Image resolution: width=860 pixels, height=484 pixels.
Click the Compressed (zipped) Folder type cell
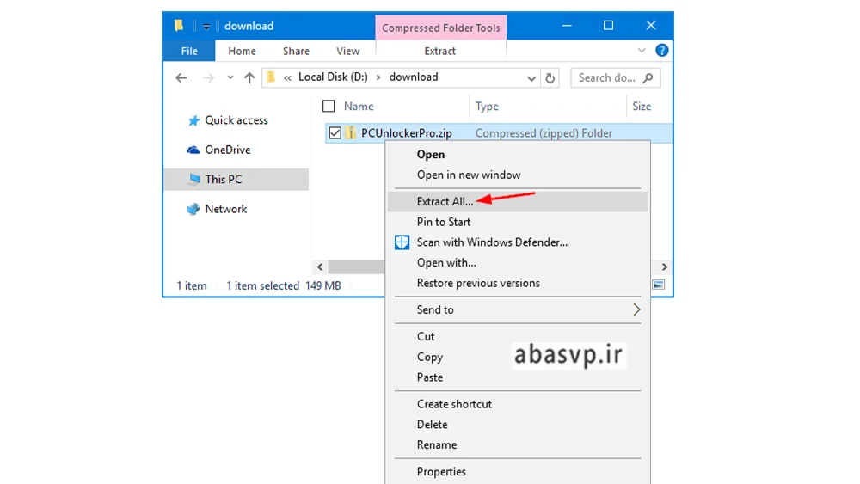click(544, 133)
